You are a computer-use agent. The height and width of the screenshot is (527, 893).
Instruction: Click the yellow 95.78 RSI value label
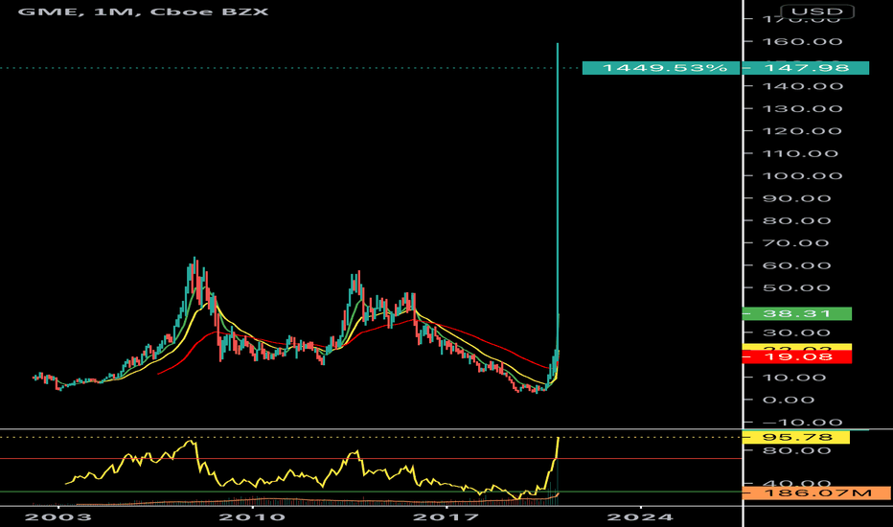click(796, 437)
